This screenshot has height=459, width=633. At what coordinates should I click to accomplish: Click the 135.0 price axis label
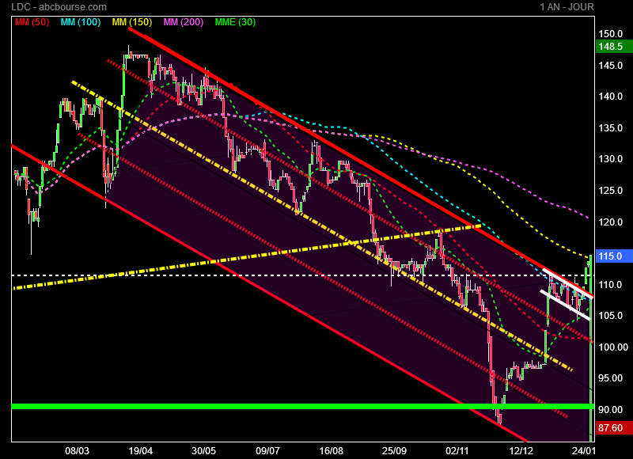coord(610,128)
